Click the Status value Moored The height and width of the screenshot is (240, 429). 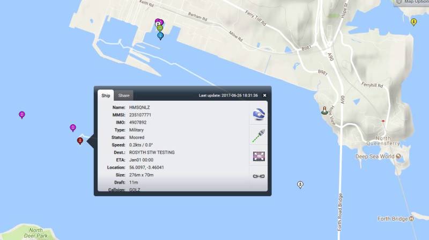tap(137, 137)
